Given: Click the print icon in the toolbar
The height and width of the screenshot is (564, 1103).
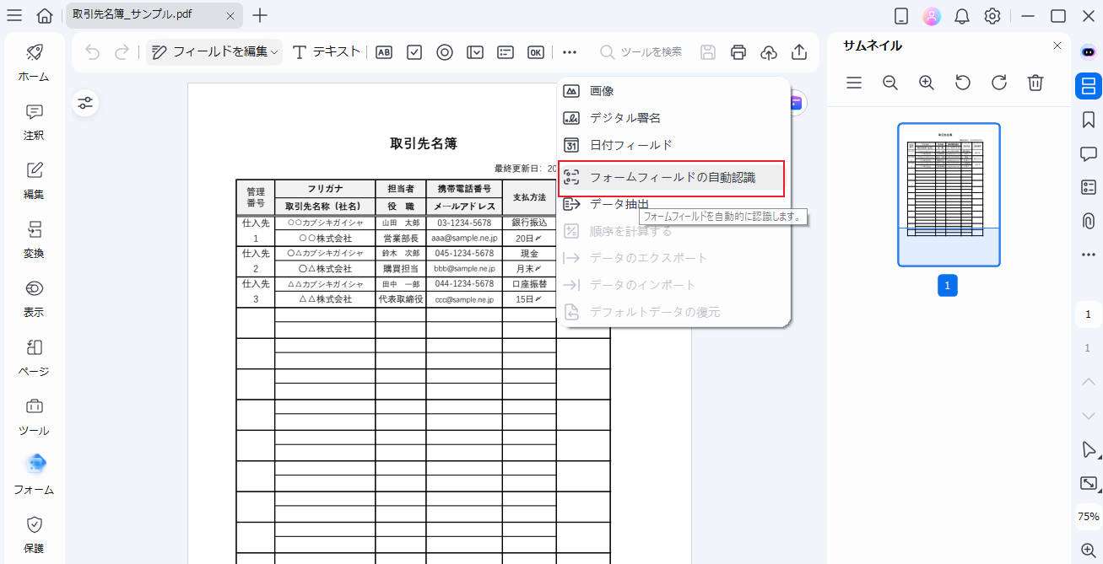Looking at the screenshot, I should 738,51.
